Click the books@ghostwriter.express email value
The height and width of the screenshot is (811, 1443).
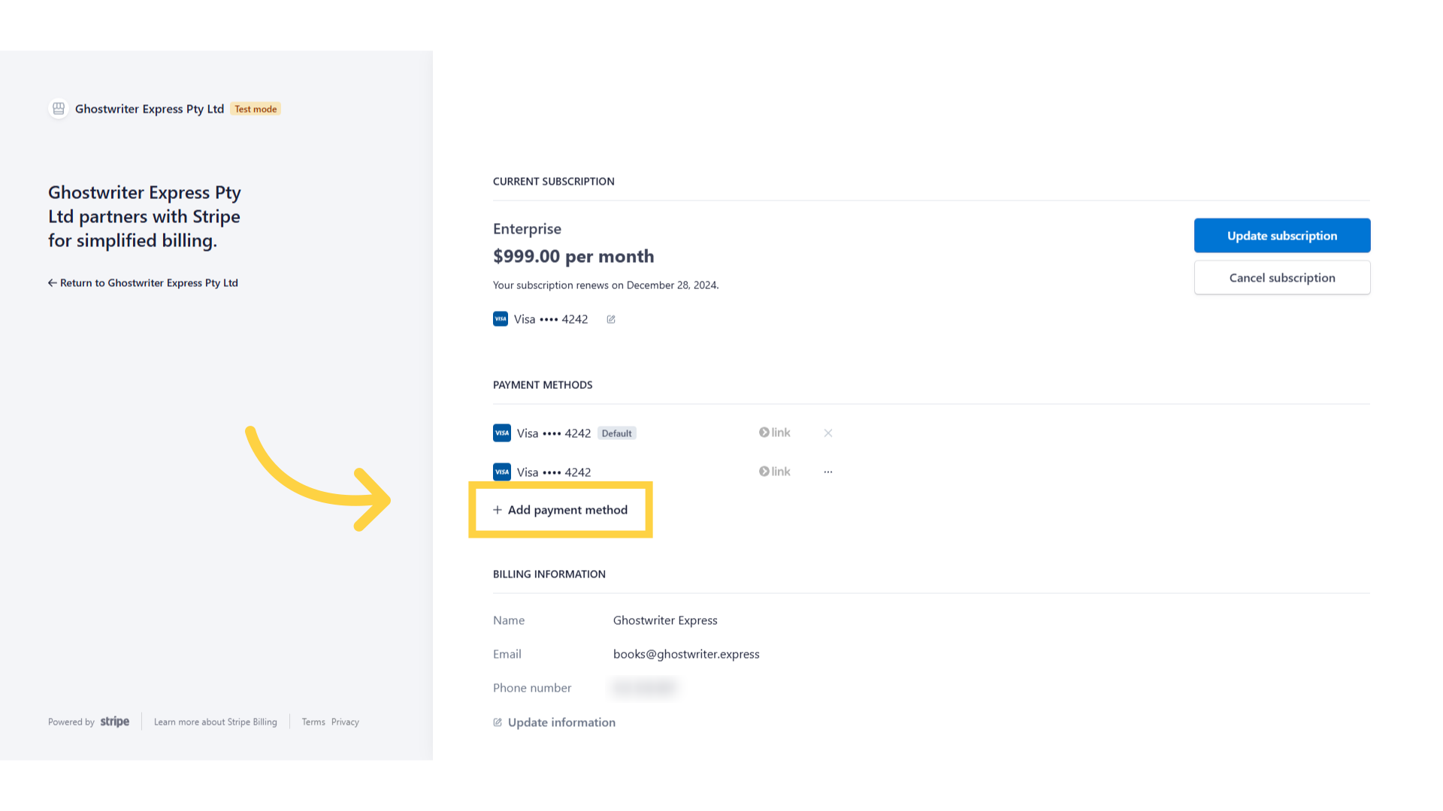[686, 654]
